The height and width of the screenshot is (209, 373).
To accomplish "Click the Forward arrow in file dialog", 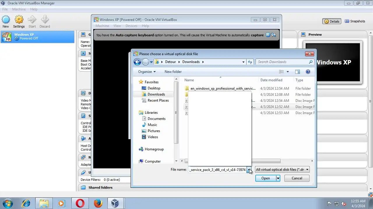I will pos(145,62).
